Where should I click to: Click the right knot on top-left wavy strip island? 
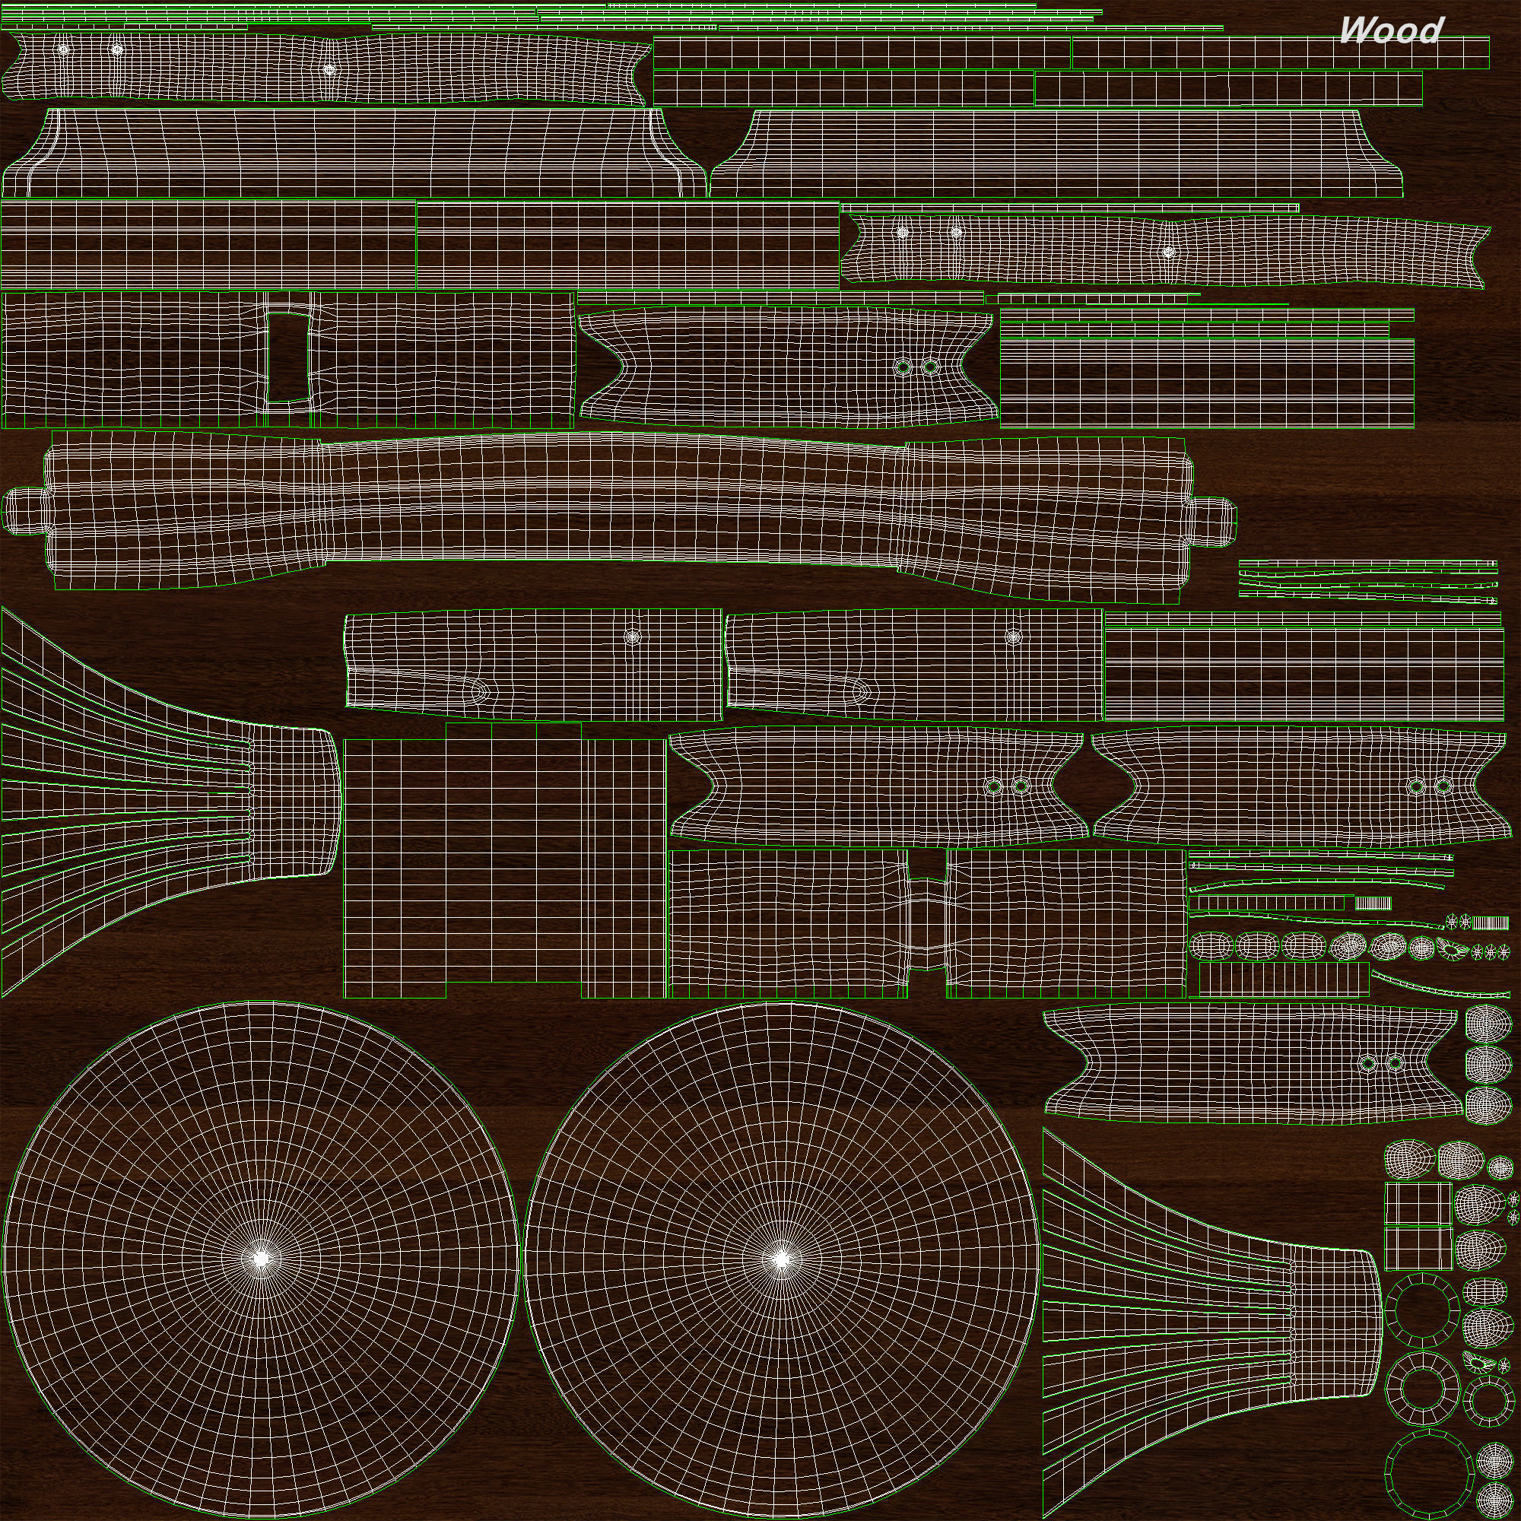tap(329, 69)
